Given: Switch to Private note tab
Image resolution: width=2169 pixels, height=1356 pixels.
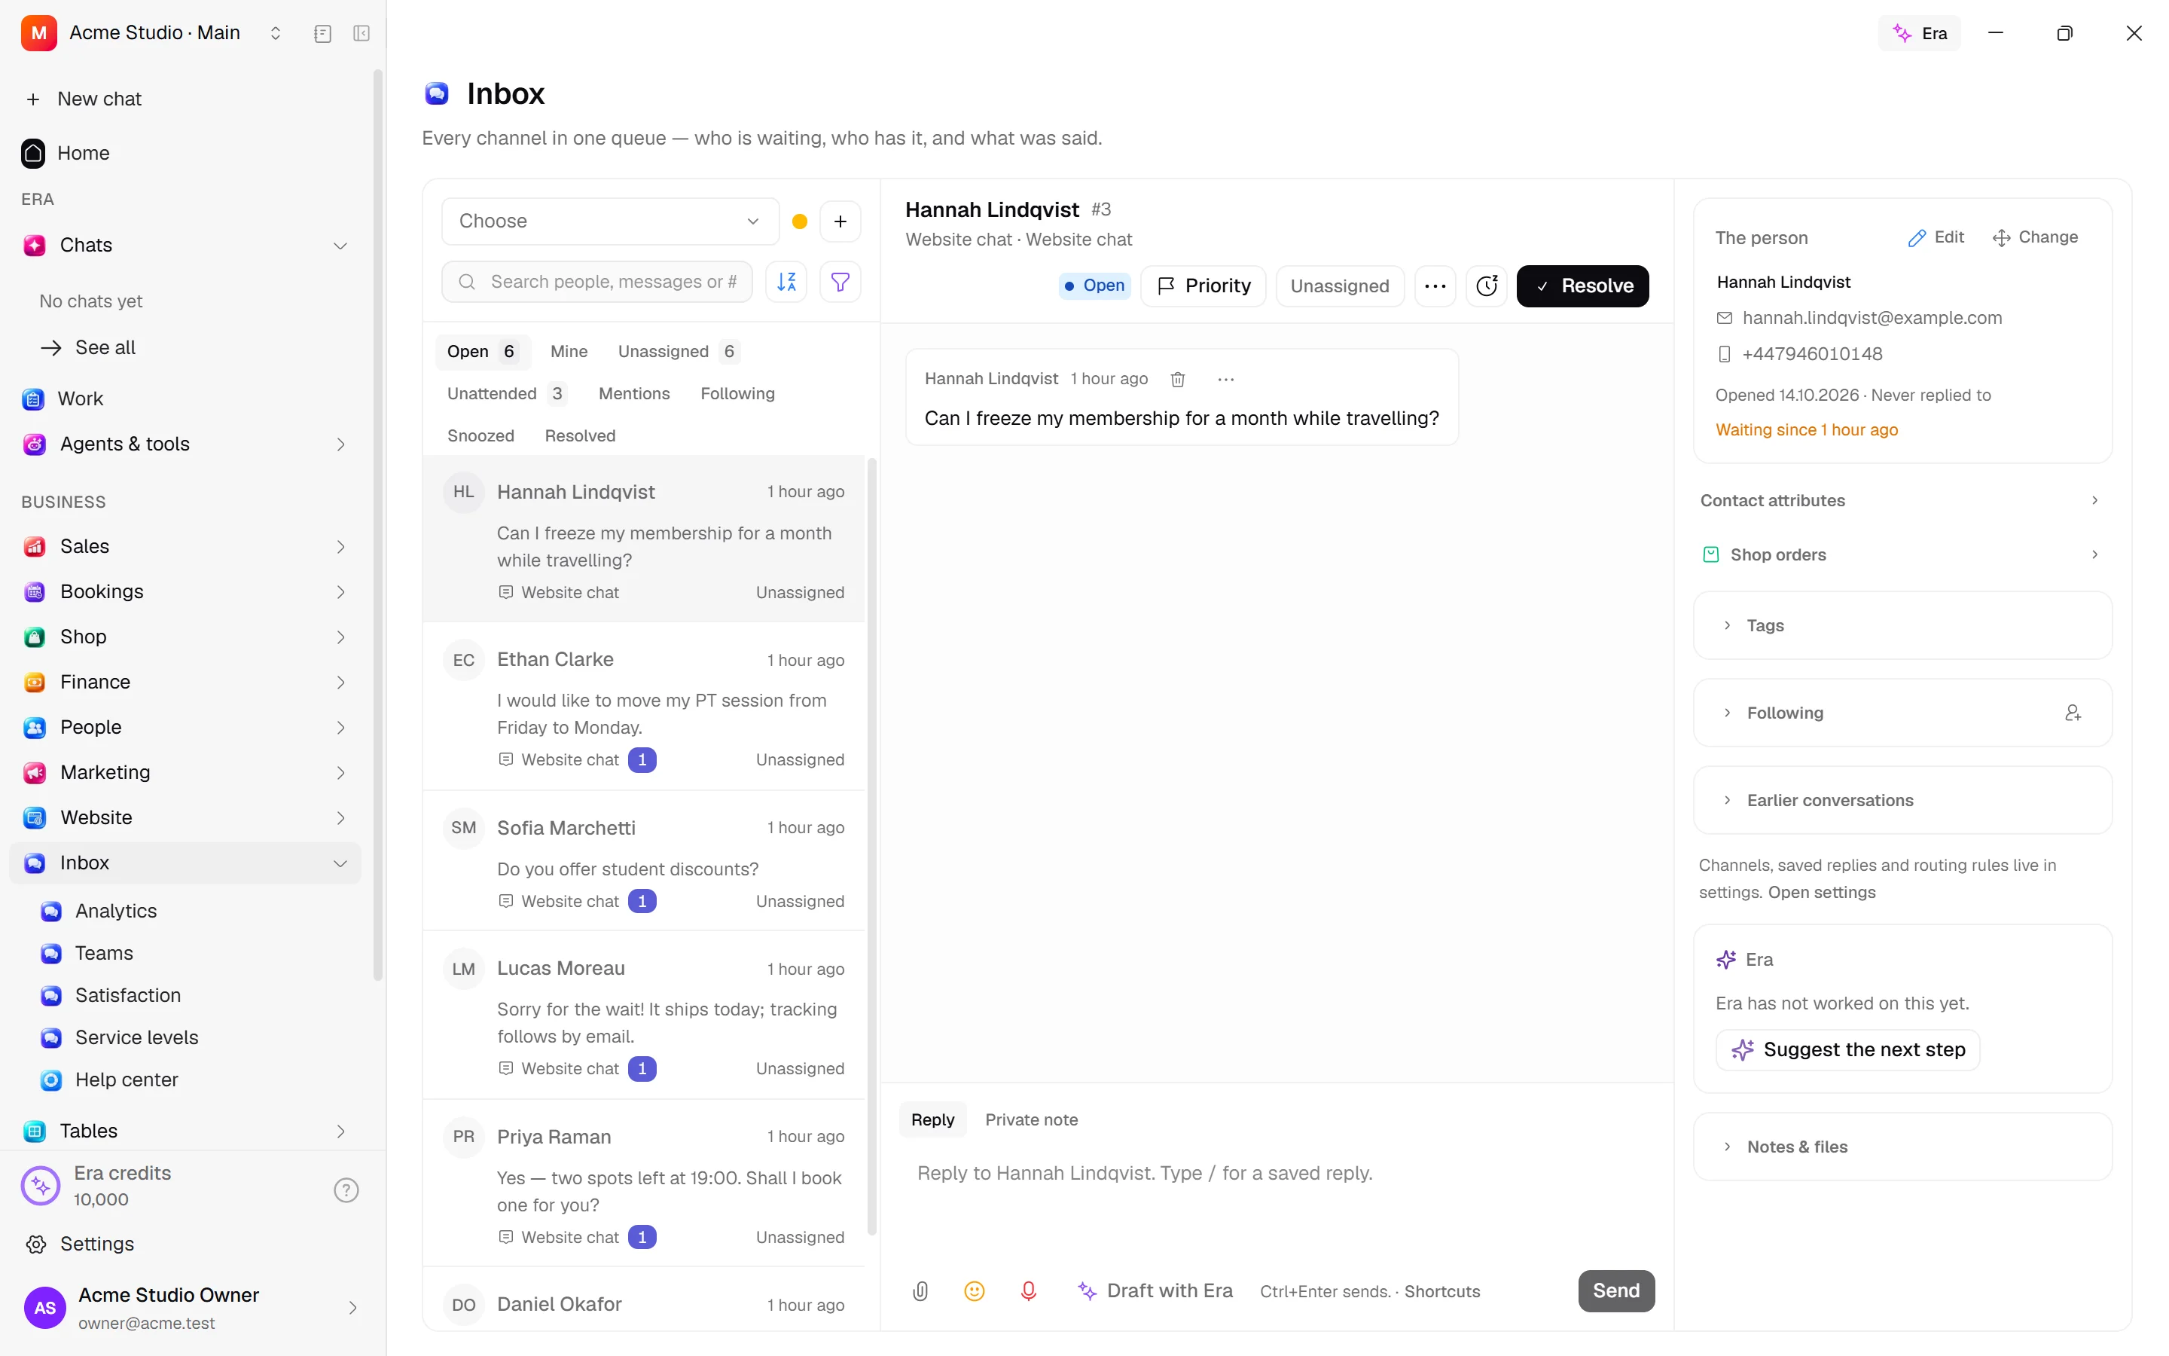Looking at the screenshot, I should click(1031, 1120).
